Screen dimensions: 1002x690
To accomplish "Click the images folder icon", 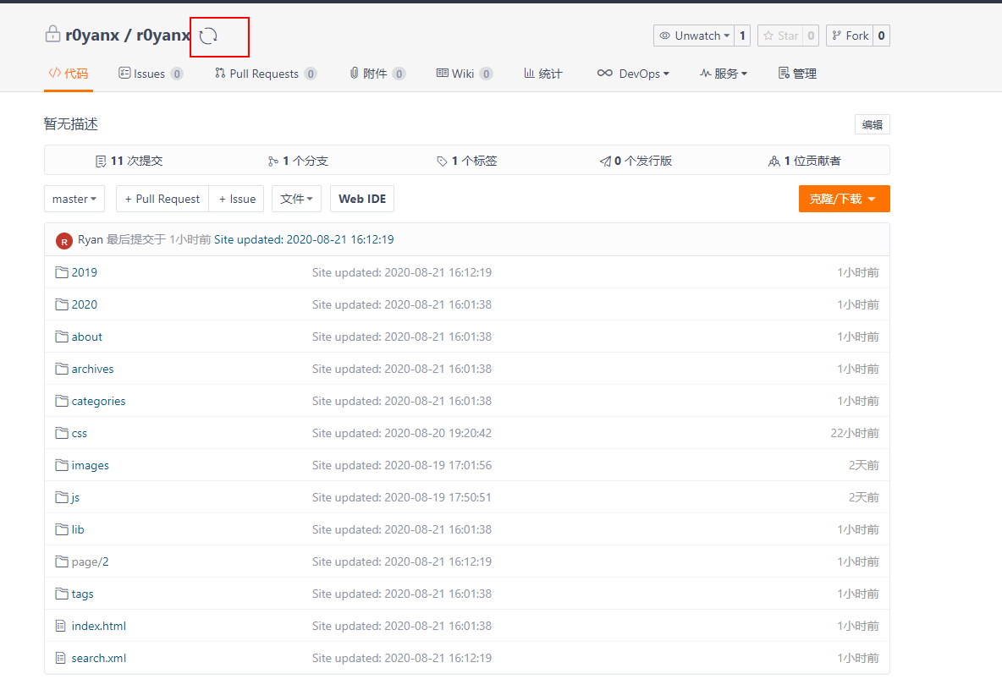I will click(x=61, y=465).
